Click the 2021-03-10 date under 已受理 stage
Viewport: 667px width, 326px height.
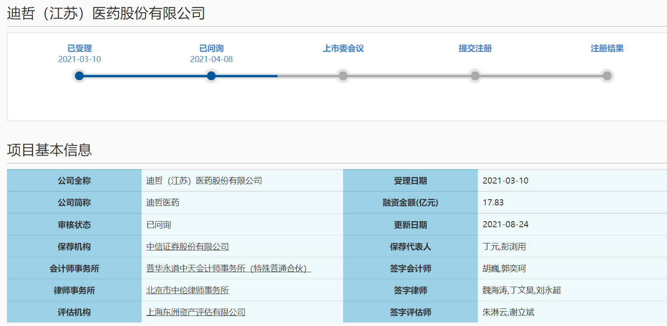80,59
